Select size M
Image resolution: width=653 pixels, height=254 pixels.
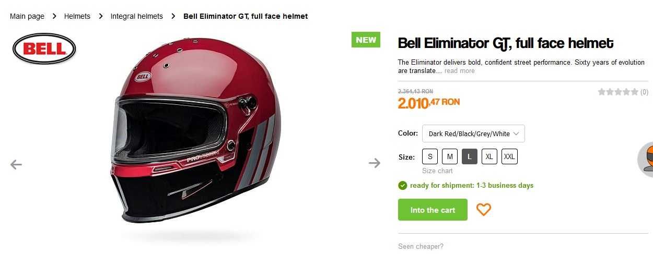click(450, 156)
